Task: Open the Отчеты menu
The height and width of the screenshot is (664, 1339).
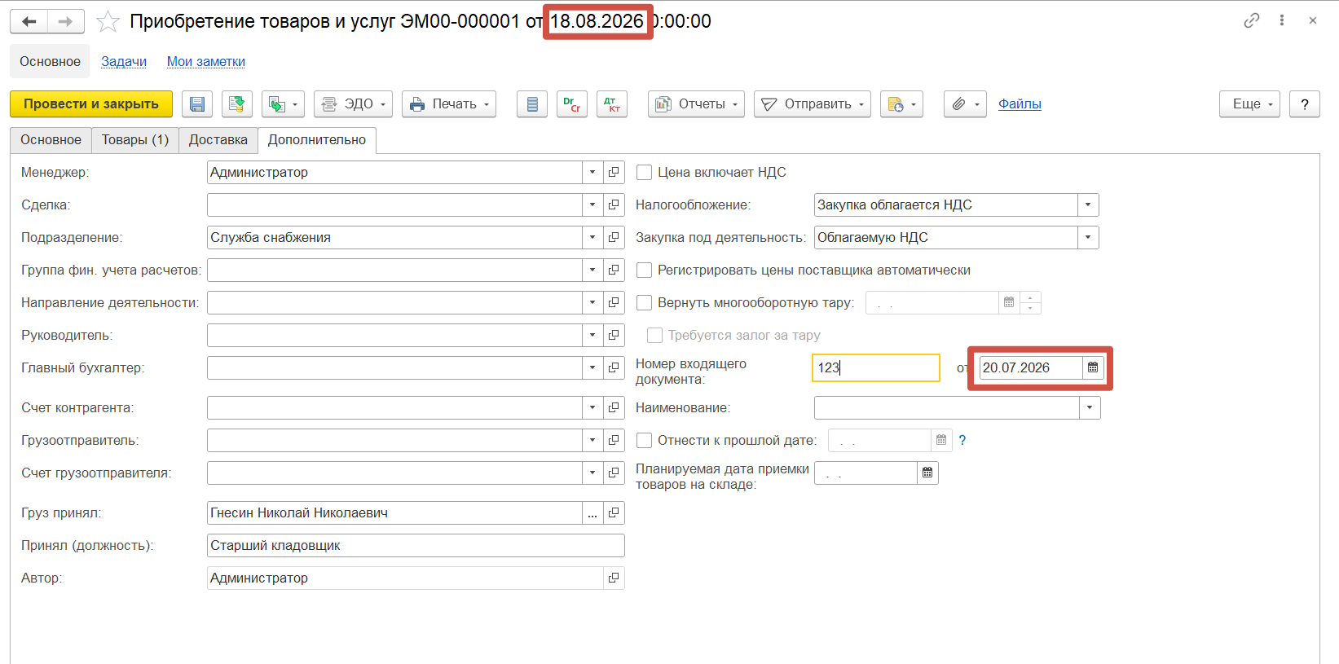Action: (696, 104)
